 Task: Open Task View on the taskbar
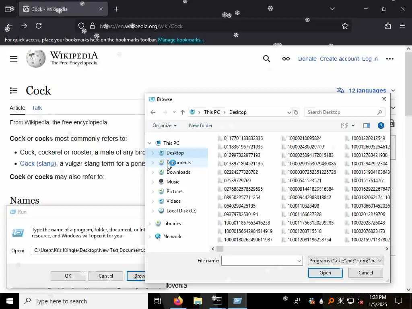click(x=158, y=301)
